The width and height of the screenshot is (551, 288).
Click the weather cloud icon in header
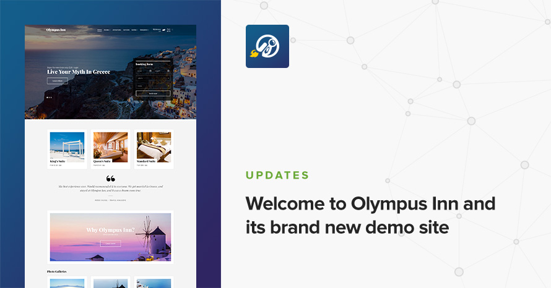163,30
